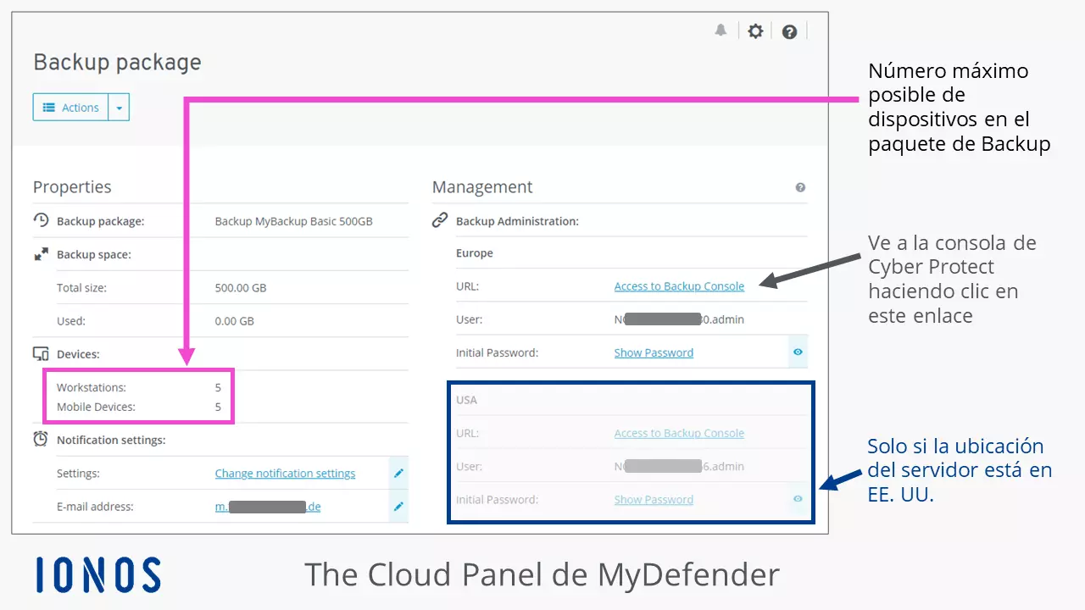Click the Europe user name value
The width and height of the screenshot is (1085, 610).
[679, 319]
